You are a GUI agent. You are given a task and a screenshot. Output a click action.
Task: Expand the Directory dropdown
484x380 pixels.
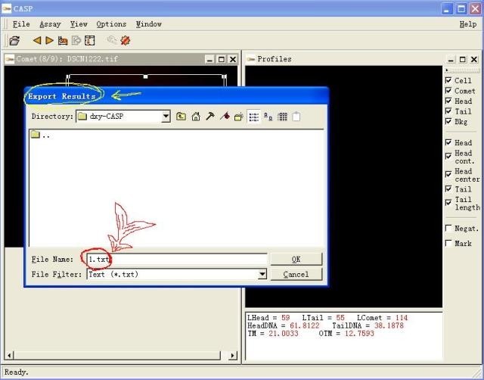click(166, 117)
